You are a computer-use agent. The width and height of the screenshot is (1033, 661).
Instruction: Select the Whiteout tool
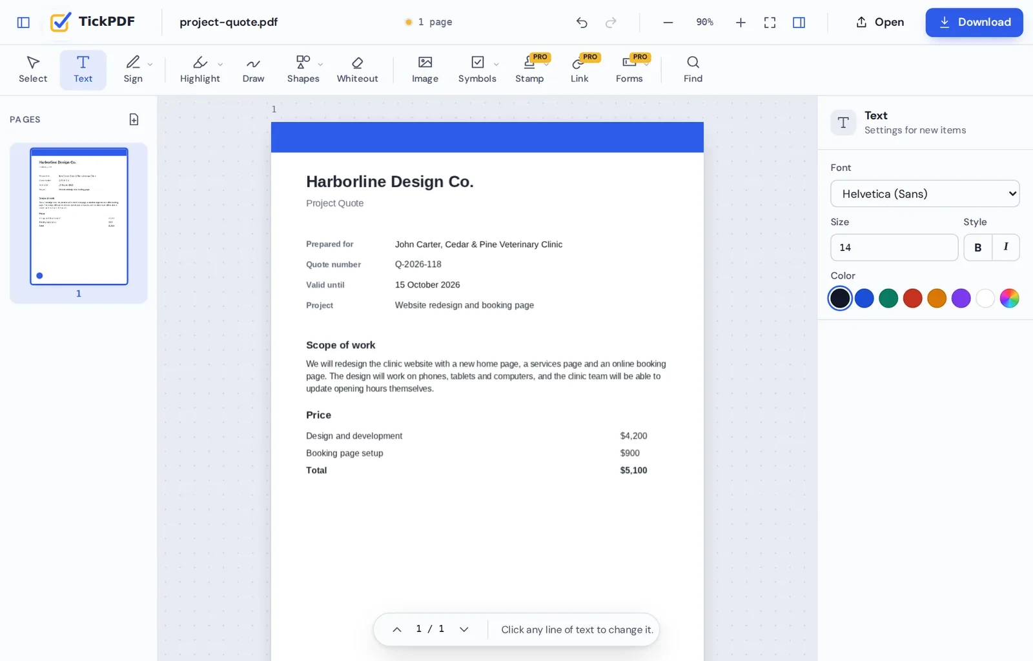coord(357,70)
